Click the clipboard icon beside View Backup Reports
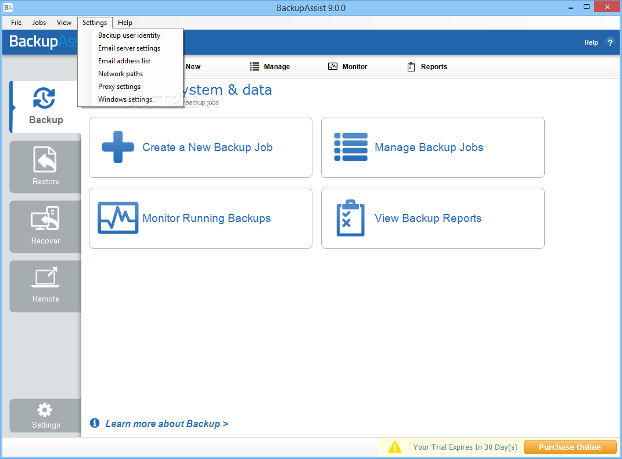Viewport: 622px width, 459px height. [350, 218]
